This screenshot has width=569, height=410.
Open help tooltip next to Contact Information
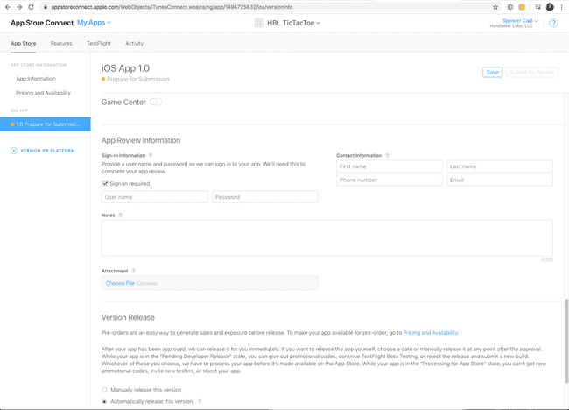pyautogui.click(x=387, y=155)
